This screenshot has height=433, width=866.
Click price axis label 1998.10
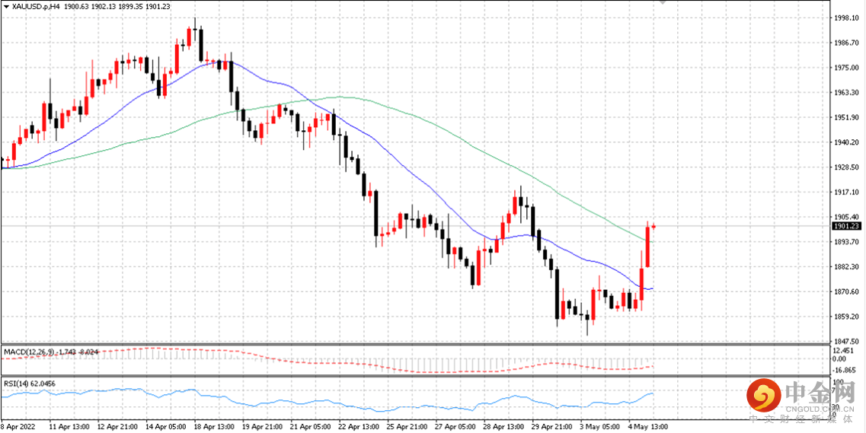click(845, 17)
